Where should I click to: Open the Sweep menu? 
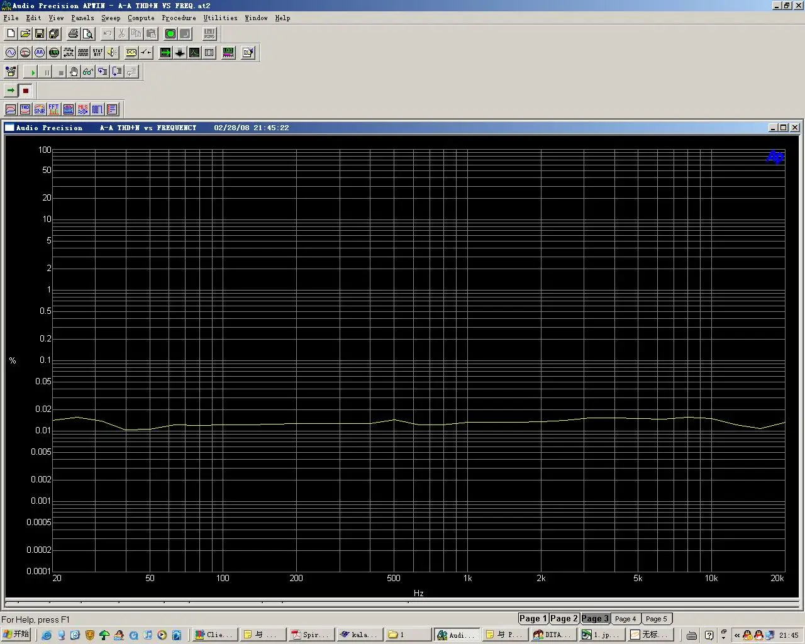111,18
